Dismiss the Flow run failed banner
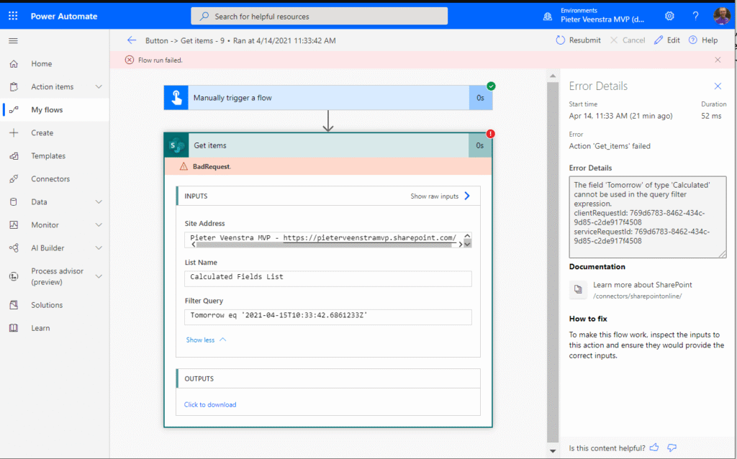 718,60
